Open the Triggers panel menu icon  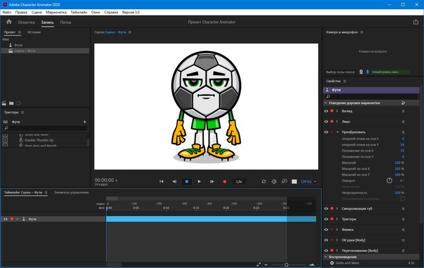tap(23, 112)
